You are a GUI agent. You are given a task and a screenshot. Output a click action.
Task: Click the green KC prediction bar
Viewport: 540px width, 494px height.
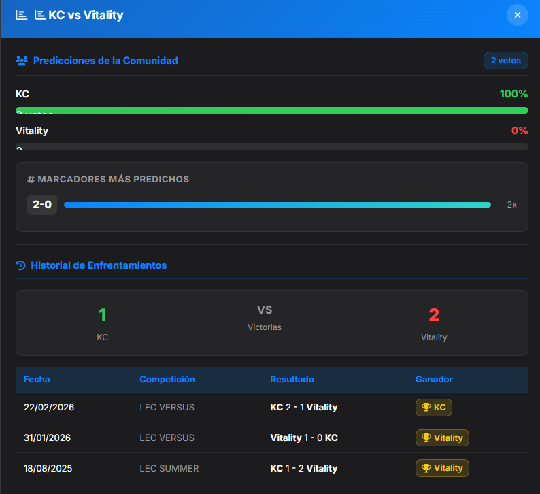click(x=272, y=110)
